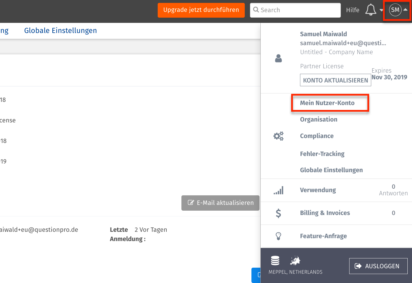Click the signal bars usage icon

click(x=278, y=190)
